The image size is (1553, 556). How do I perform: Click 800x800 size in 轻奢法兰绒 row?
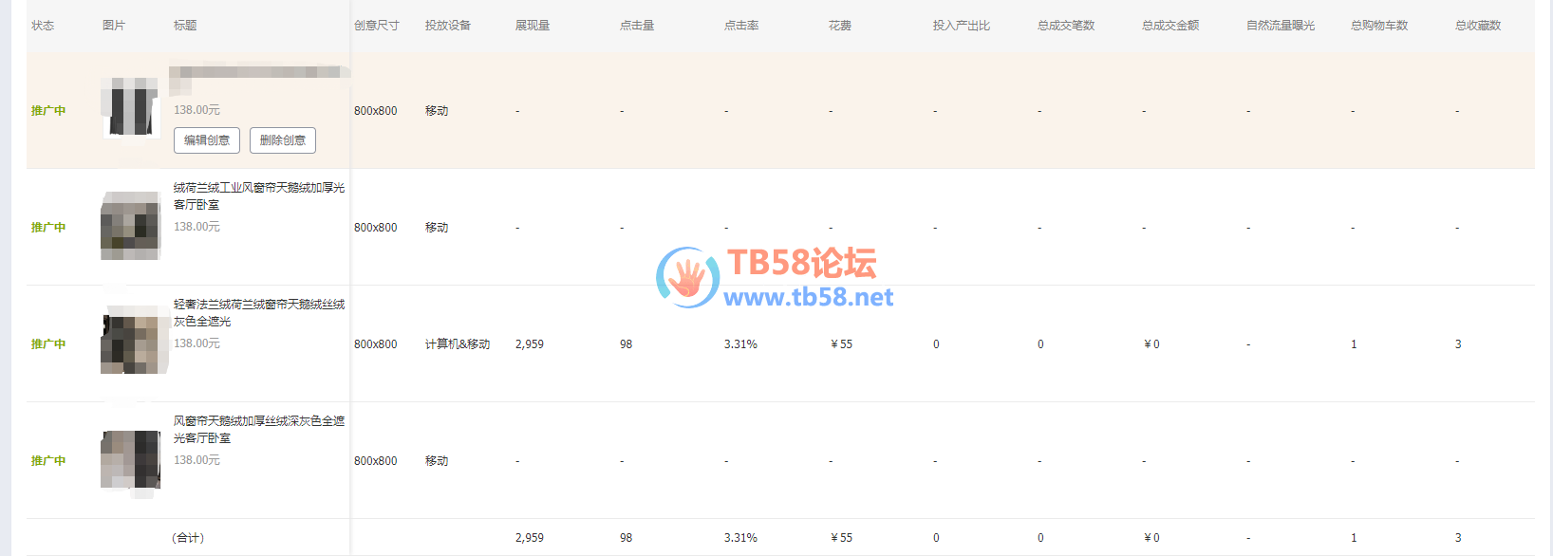point(376,344)
